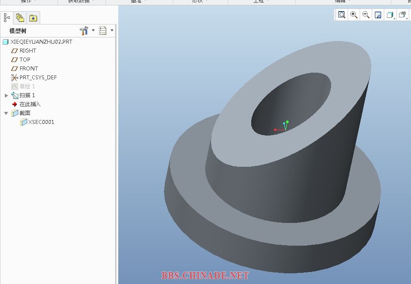Select the RIGHT datum plane

(24, 50)
